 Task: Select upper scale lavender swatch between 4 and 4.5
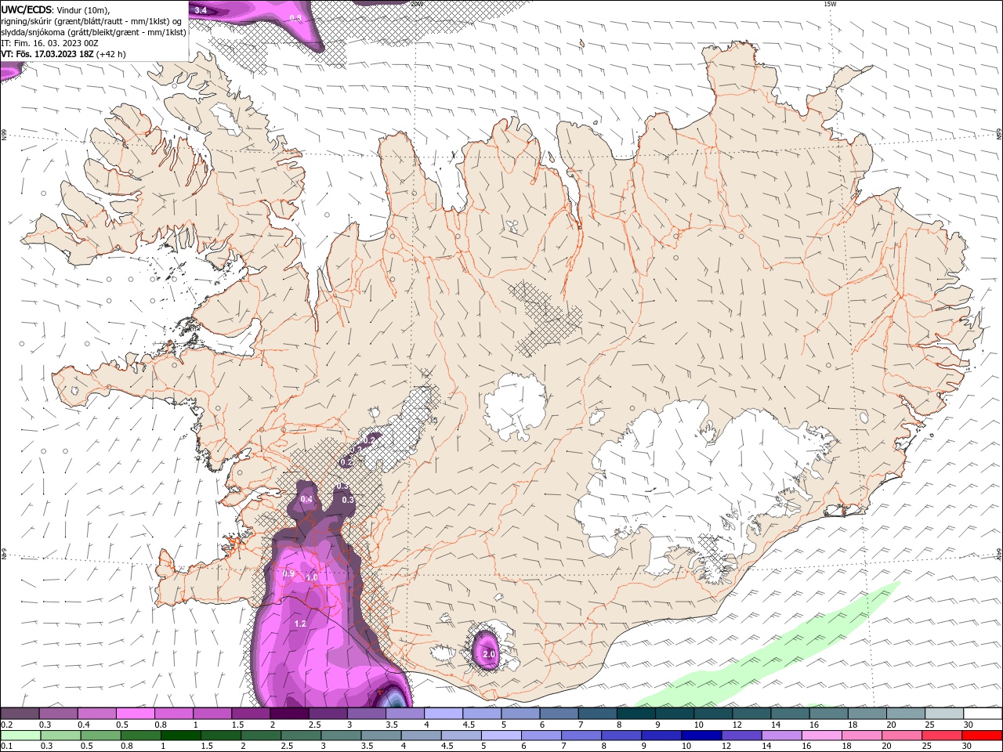[x=443, y=714]
